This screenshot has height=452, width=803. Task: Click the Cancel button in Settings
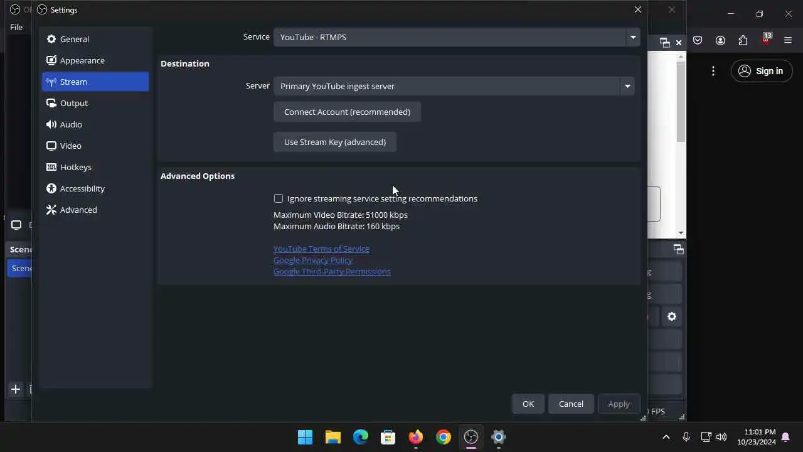(571, 404)
